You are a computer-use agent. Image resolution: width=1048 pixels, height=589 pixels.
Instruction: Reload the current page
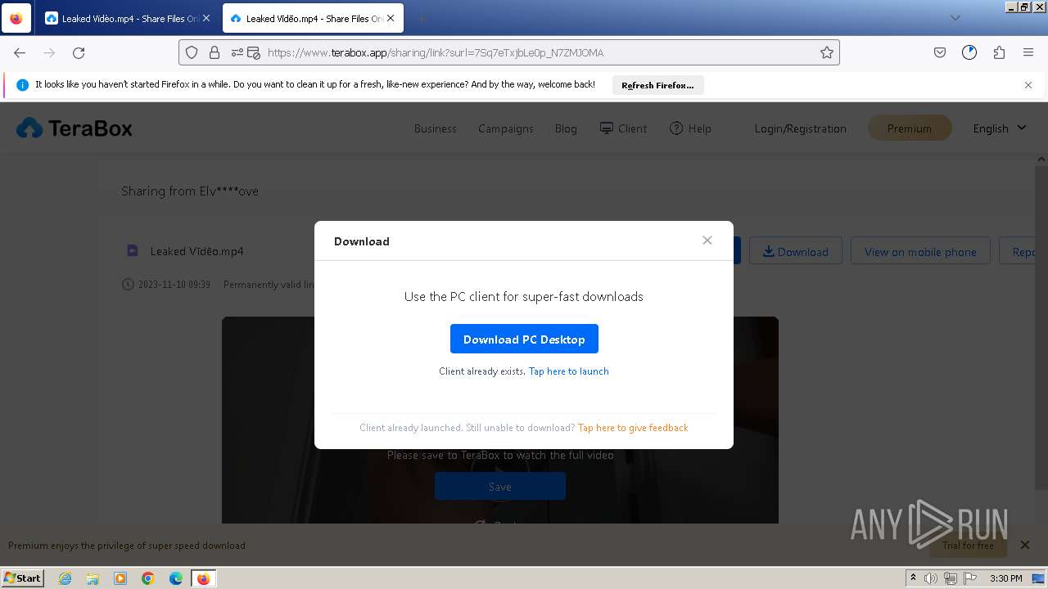click(x=79, y=52)
